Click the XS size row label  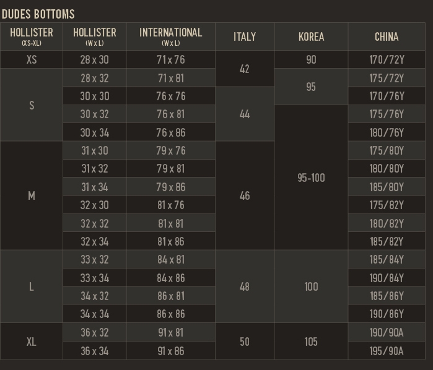pos(32,60)
